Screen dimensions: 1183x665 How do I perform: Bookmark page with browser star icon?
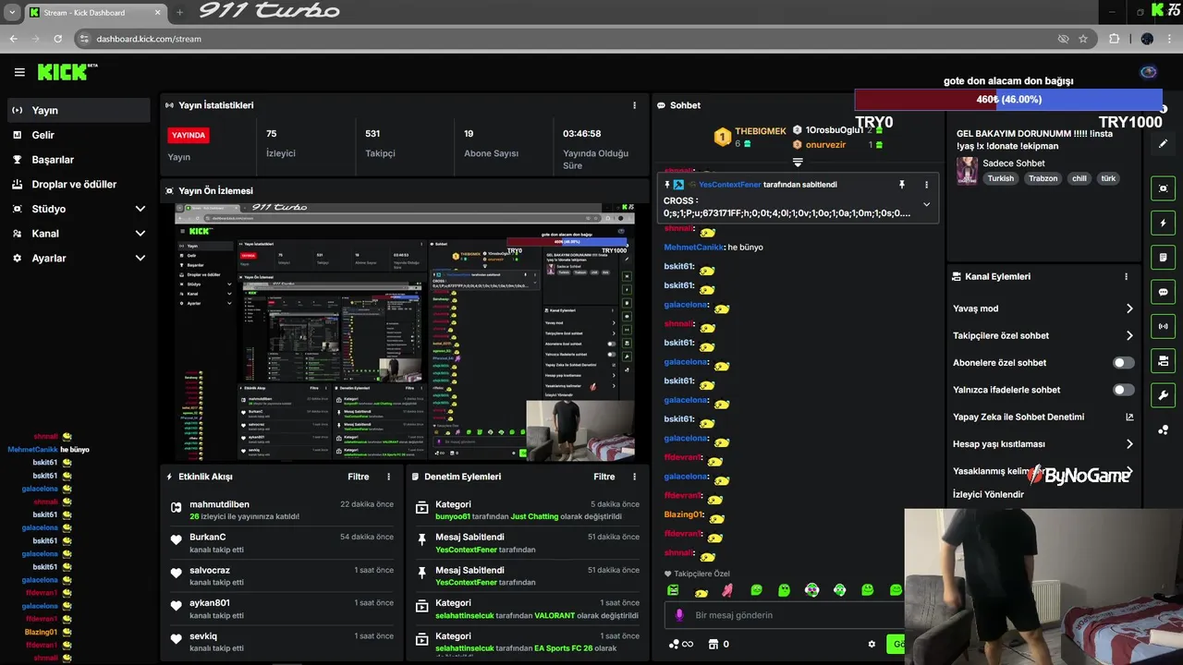(x=1083, y=39)
